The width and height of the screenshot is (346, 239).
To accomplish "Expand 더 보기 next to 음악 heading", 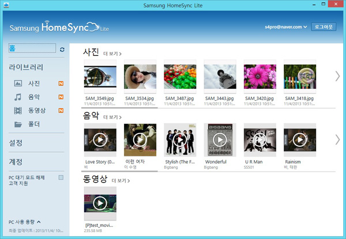I will [112, 117].
